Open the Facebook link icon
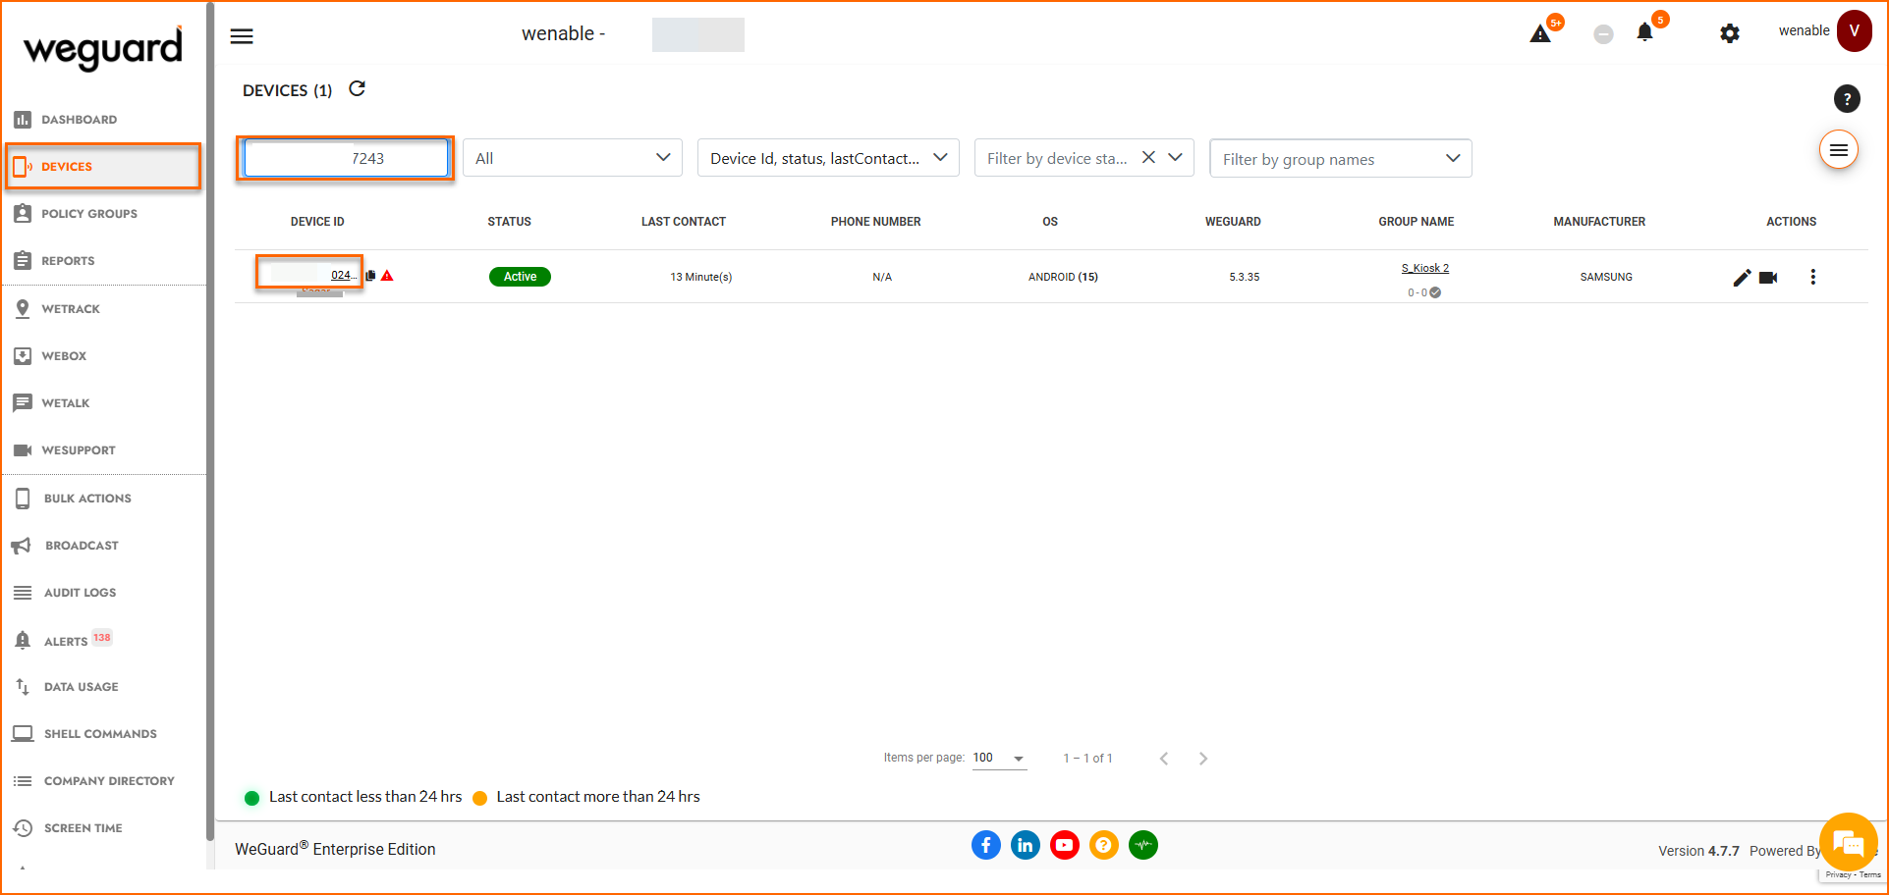 click(986, 845)
